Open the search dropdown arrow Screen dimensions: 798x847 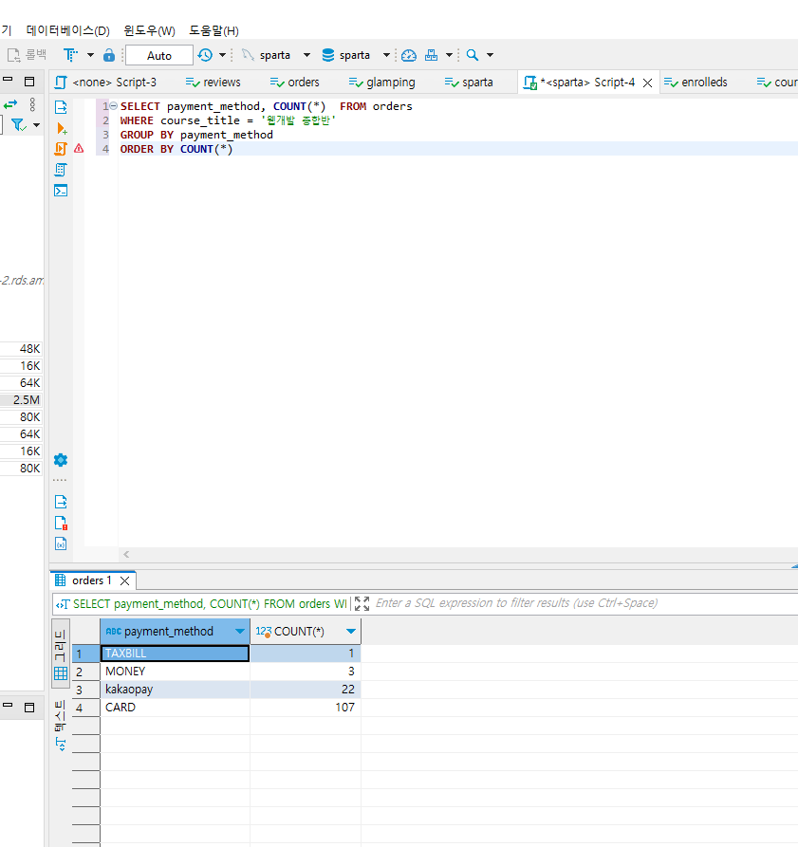tap(490, 55)
